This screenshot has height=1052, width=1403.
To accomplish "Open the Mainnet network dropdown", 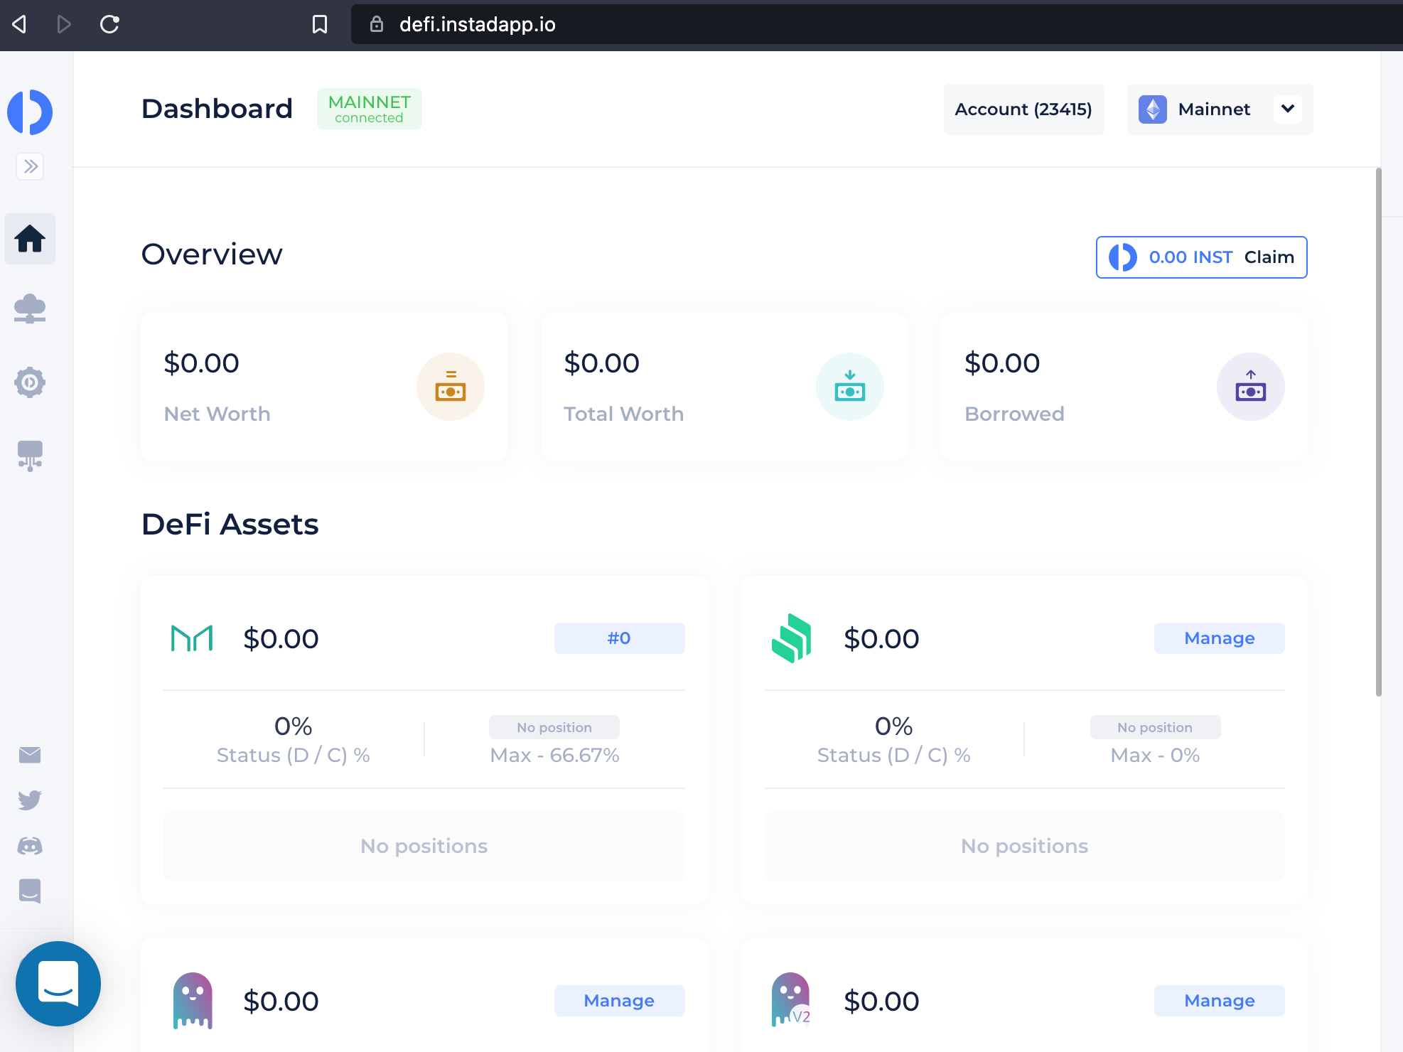I will (x=1213, y=109).
